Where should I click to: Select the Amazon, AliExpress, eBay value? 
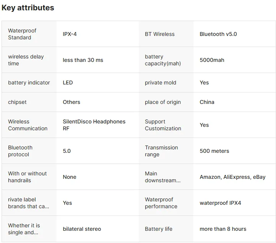pos(232,177)
